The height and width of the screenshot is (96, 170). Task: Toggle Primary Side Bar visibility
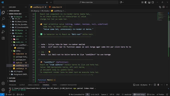pos(146,2)
